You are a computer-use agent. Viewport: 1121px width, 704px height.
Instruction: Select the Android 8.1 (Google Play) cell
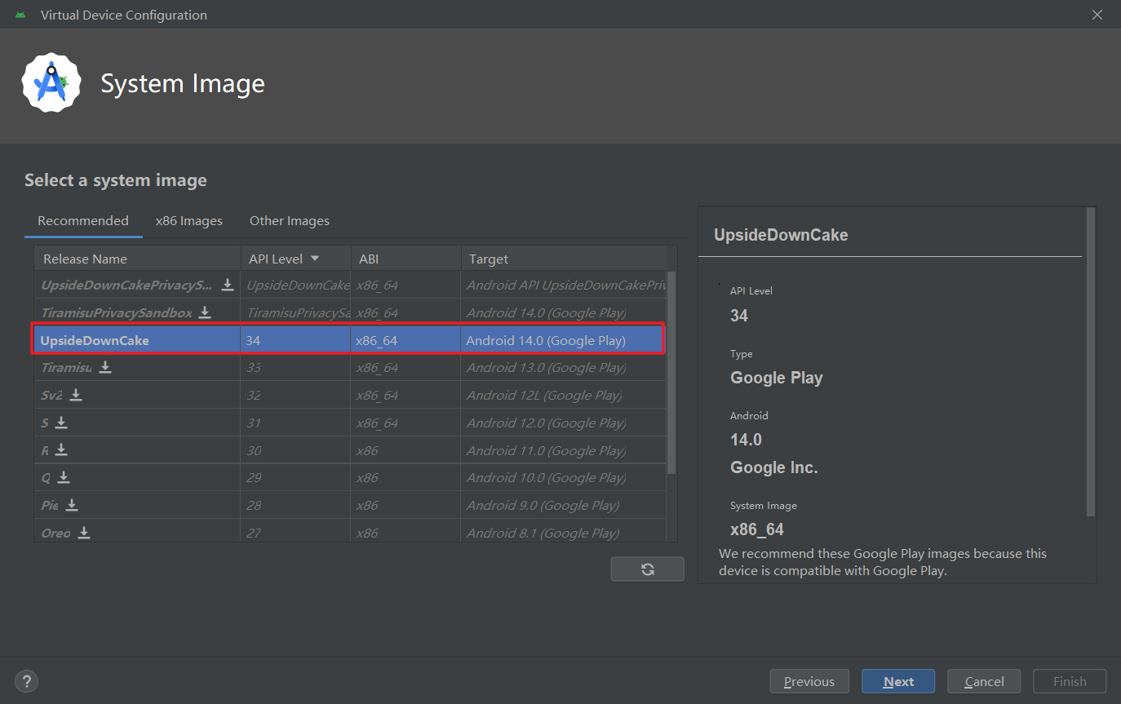coord(563,533)
